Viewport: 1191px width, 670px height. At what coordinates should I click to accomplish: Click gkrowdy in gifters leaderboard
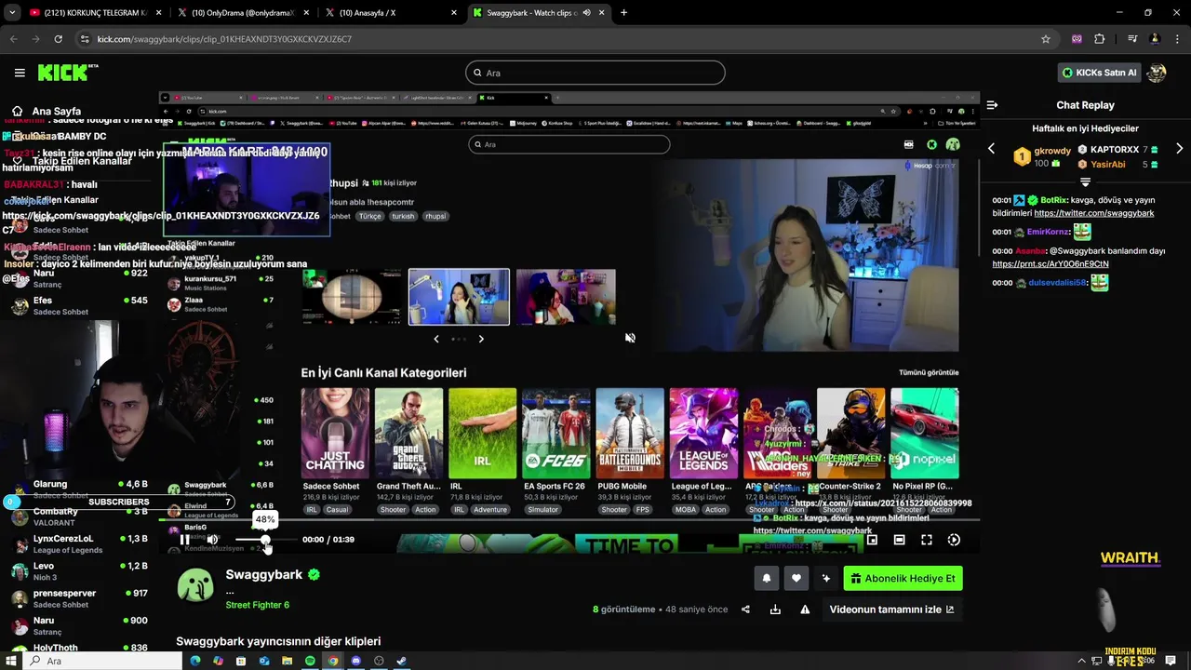(x=1052, y=151)
